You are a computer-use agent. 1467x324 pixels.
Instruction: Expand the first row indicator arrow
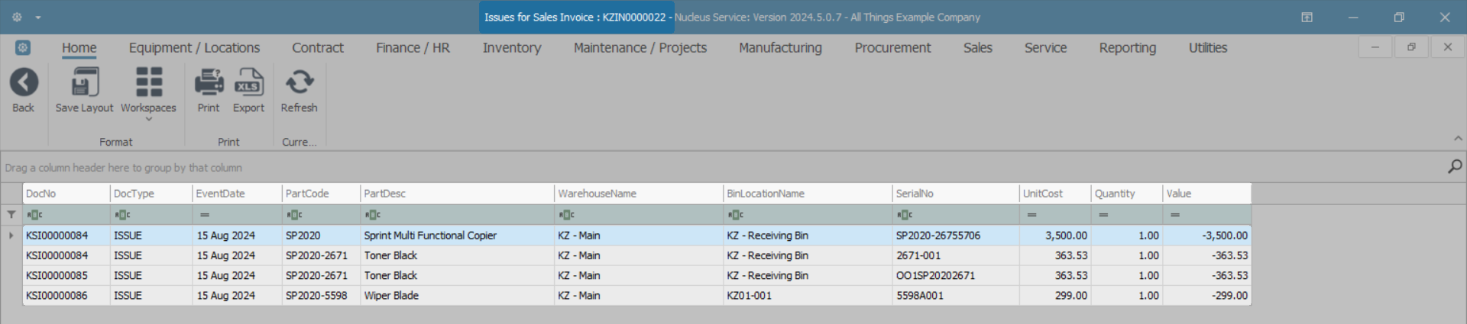[x=11, y=236]
